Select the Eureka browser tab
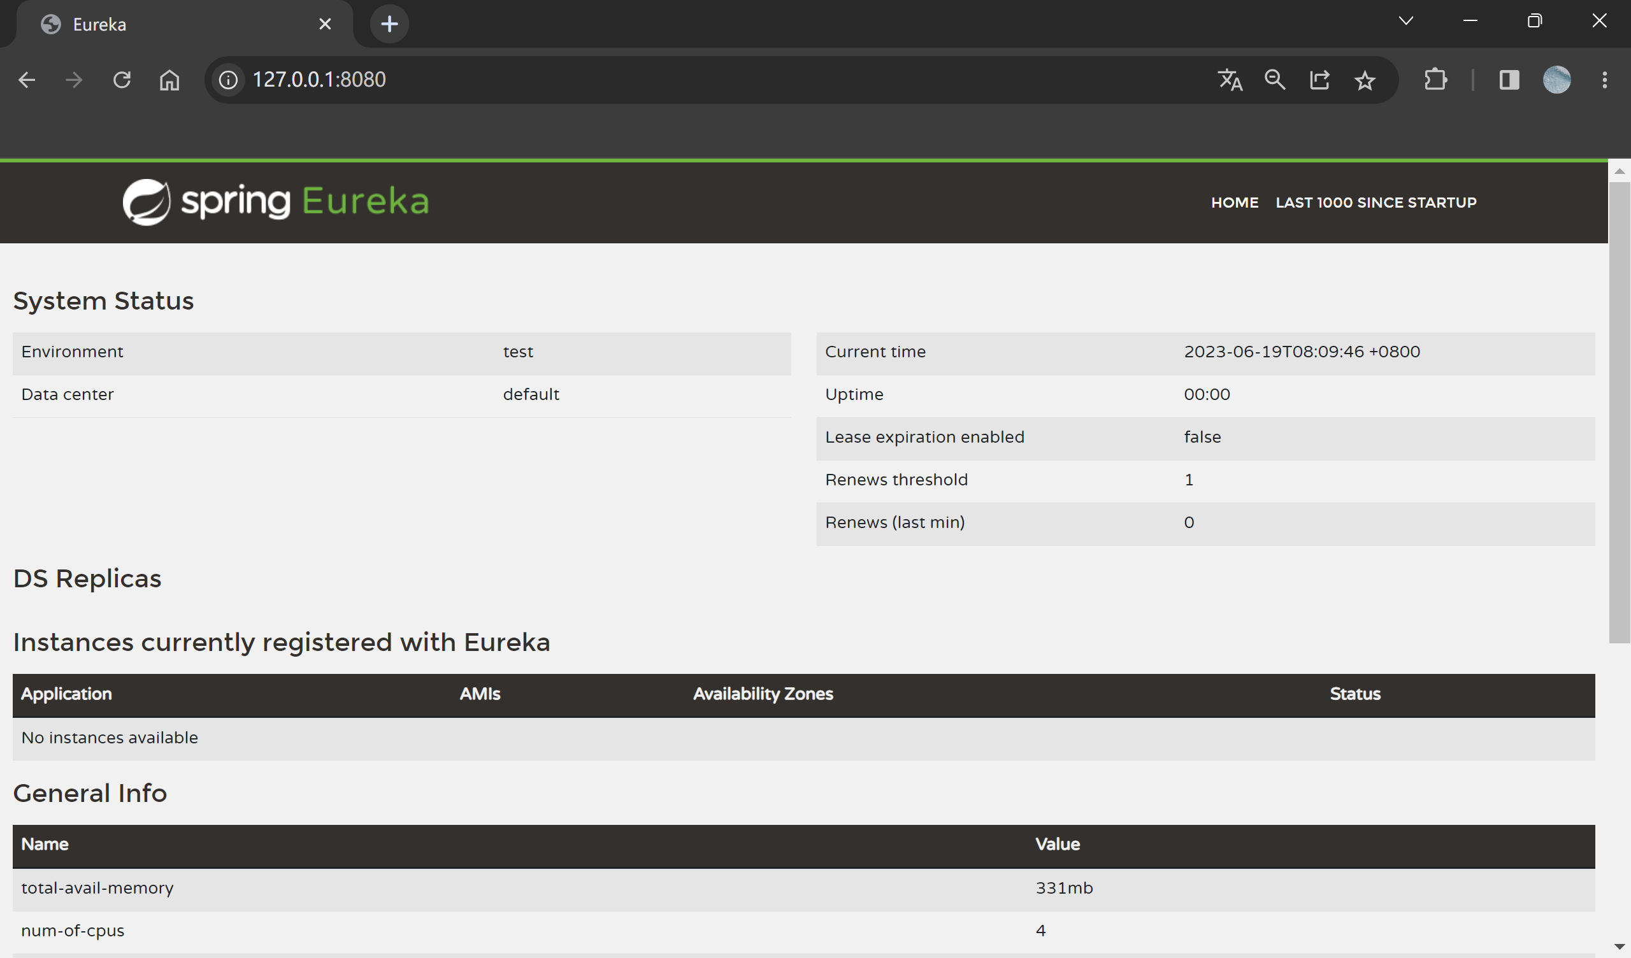This screenshot has width=1631, height=958. pos(175,24)
